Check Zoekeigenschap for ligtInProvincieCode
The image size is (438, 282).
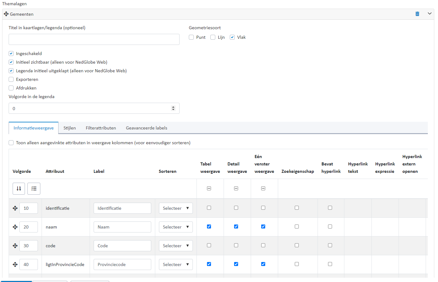click(297, 264)
